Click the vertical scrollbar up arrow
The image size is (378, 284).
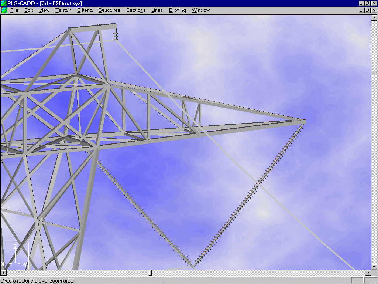pyautogui.click(x=374, y=17)
